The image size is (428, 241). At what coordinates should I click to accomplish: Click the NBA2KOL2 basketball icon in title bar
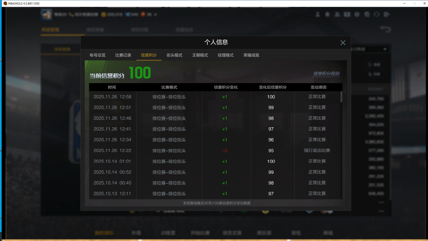coord(5,3)
